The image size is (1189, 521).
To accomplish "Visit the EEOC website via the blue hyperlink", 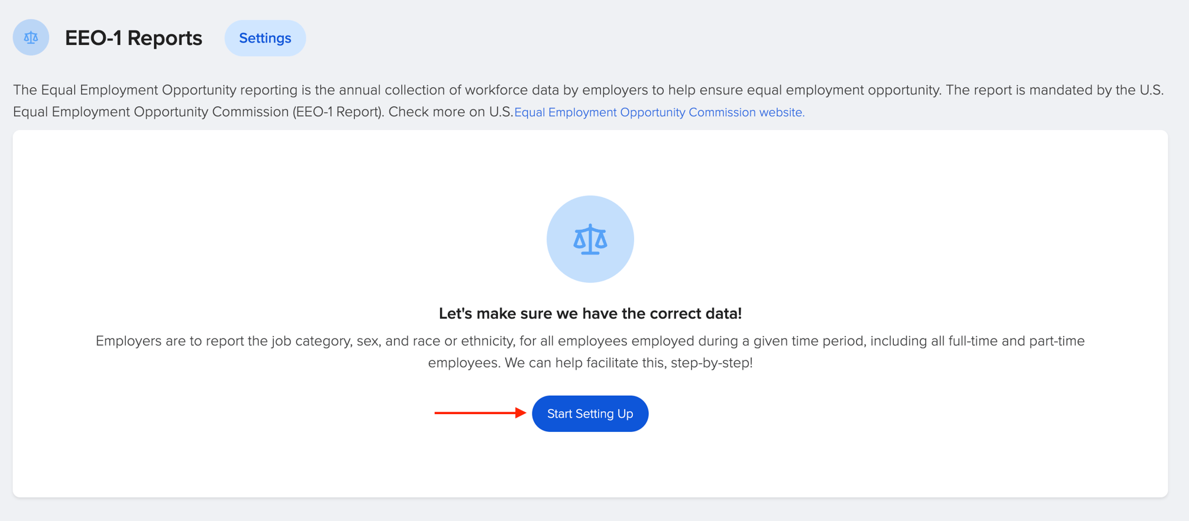I will 659,112.
